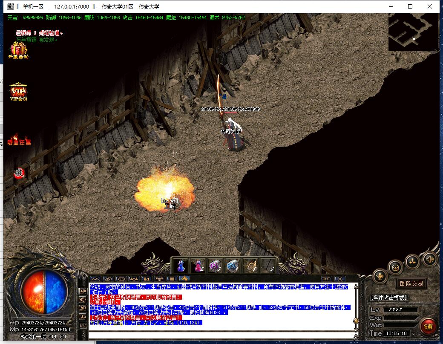Click the 元宝 99999999 stat at top

[25, 17]
